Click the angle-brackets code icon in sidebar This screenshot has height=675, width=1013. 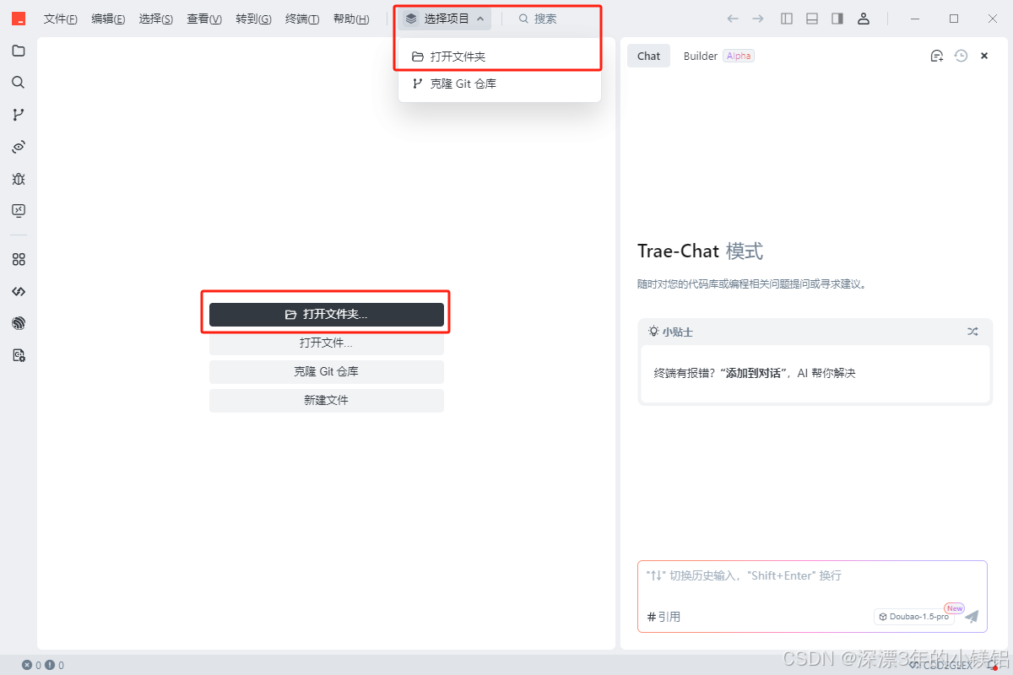point(18,292)
